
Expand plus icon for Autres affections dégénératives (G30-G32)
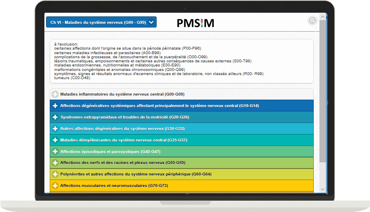tap(55, 129)
